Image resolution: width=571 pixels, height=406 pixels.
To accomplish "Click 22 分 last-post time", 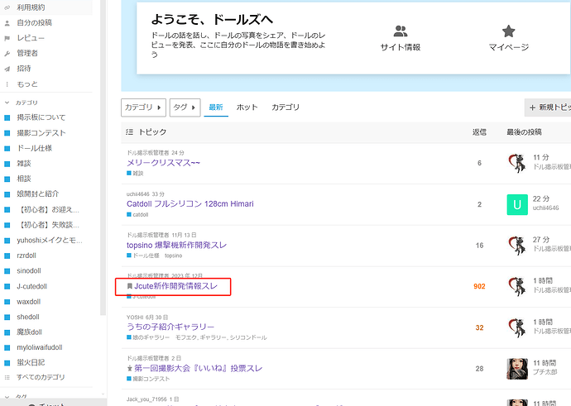I will pos(540,198).
